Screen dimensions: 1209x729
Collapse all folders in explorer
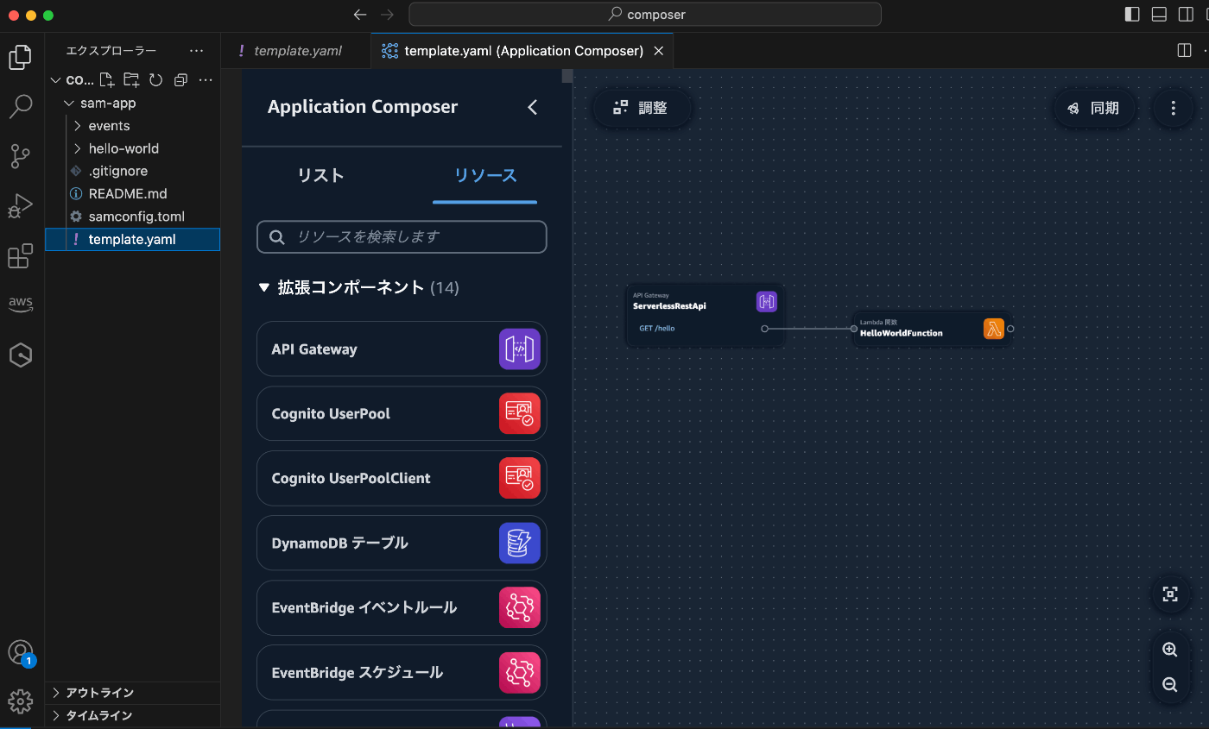(x=180, y=80)
